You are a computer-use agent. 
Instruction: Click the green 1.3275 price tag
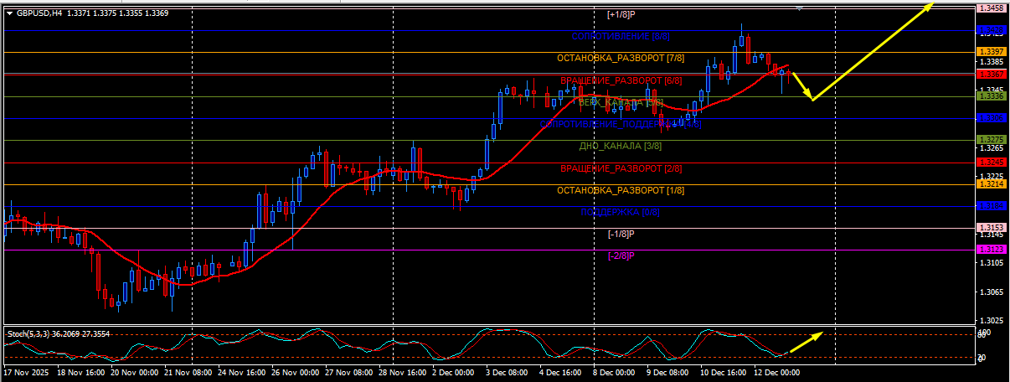coord(991,140)
